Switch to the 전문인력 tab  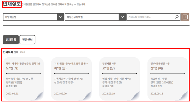[27, 40]
